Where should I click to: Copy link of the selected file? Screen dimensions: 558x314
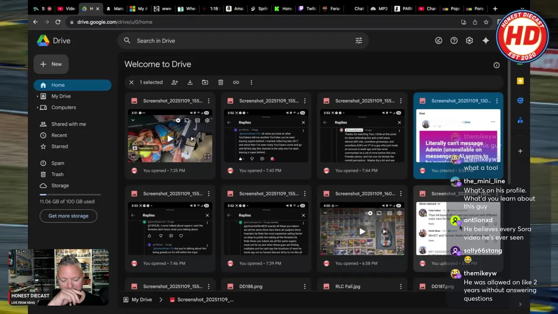click(236, 82)
